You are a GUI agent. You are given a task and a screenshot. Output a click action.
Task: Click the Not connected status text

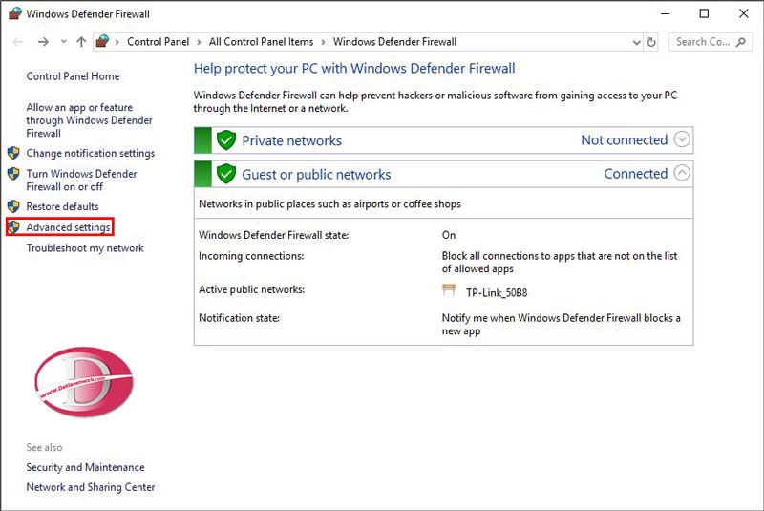click(625, 139)
